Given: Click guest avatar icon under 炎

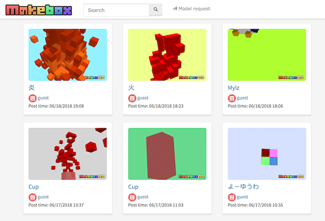Looking at the screenshot, I should coord(32,98).
